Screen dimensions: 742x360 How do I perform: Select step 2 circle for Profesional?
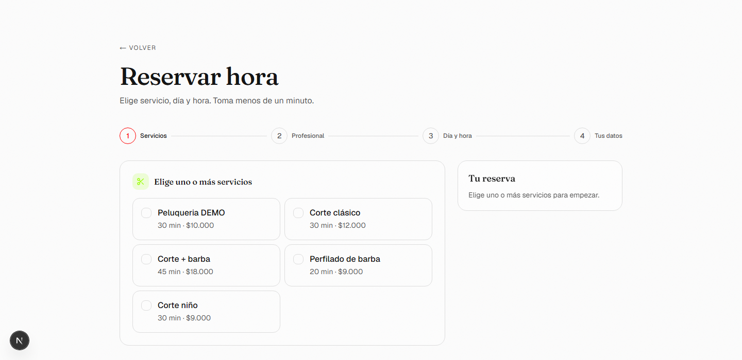(279, 136)
